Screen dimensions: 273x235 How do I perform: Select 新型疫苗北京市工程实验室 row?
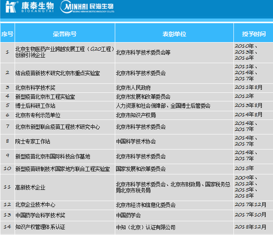(45, 97)
